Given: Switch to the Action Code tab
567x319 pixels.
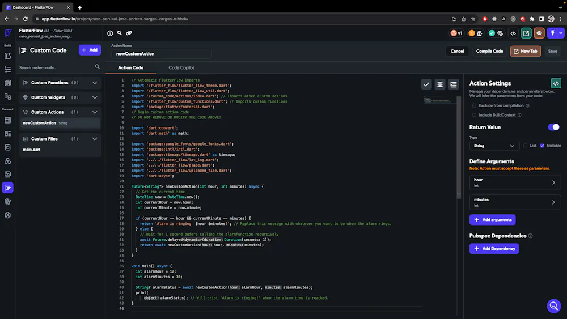Looking at the screenshot, I should [x=130, y=67].
